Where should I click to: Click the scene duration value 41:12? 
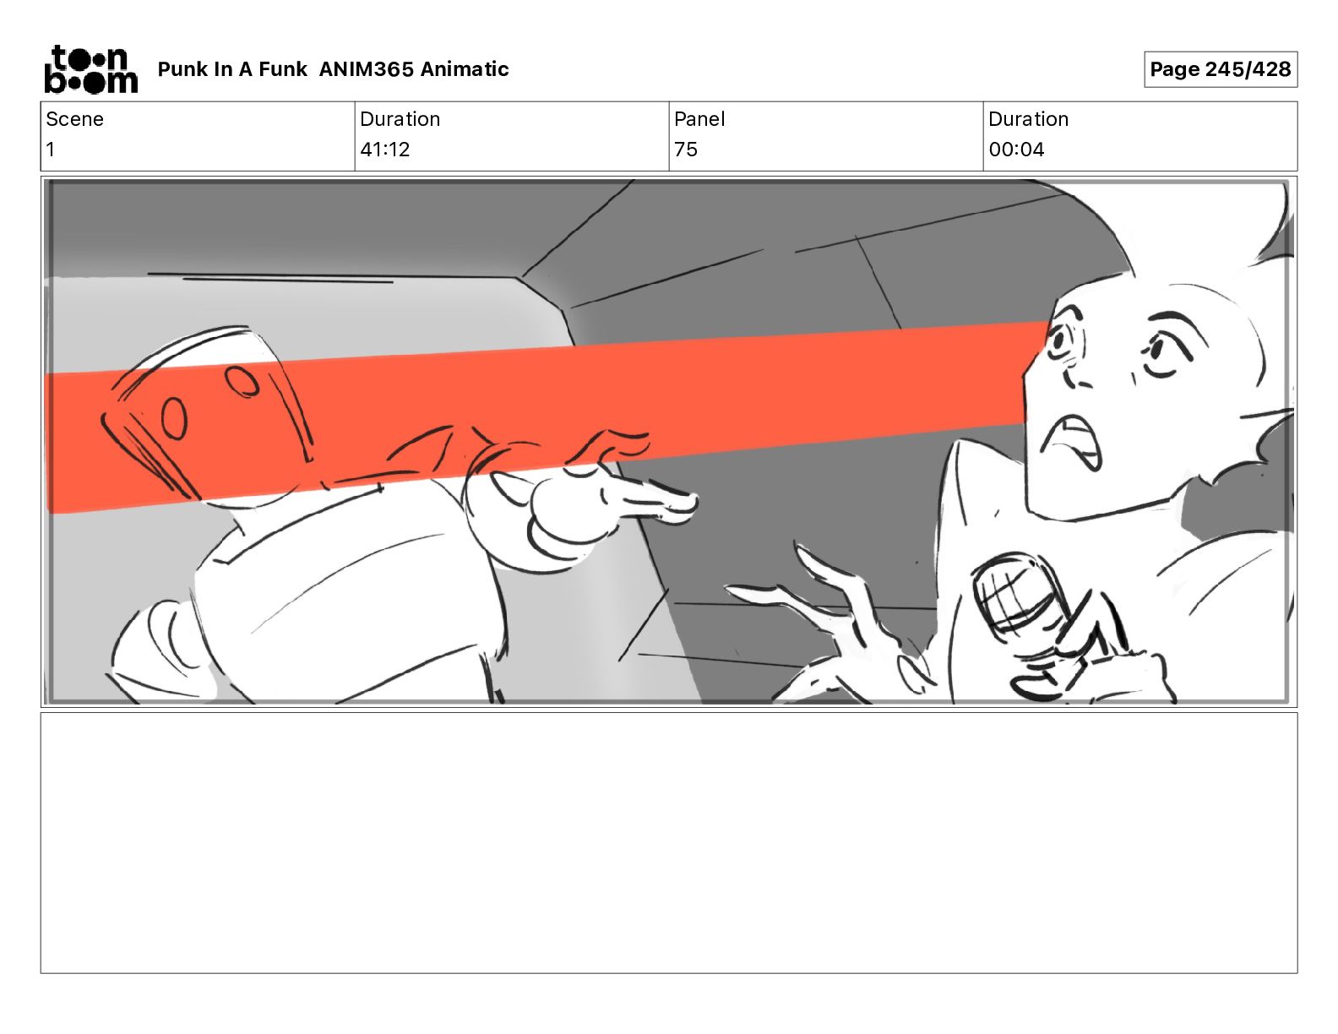(x=385, y=150)
